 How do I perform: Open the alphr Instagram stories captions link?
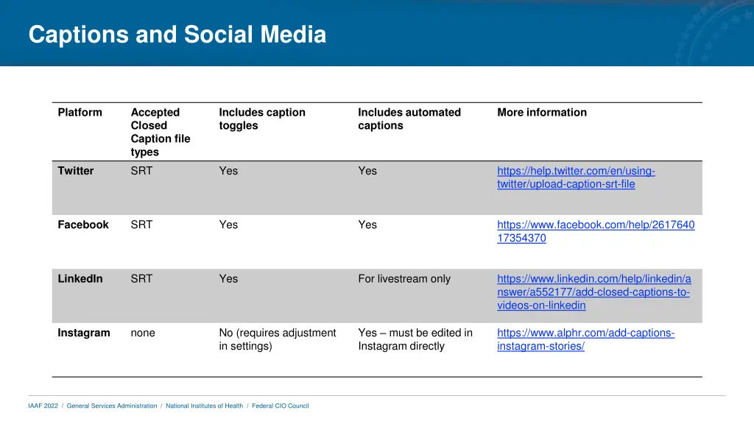click(585, 339)
